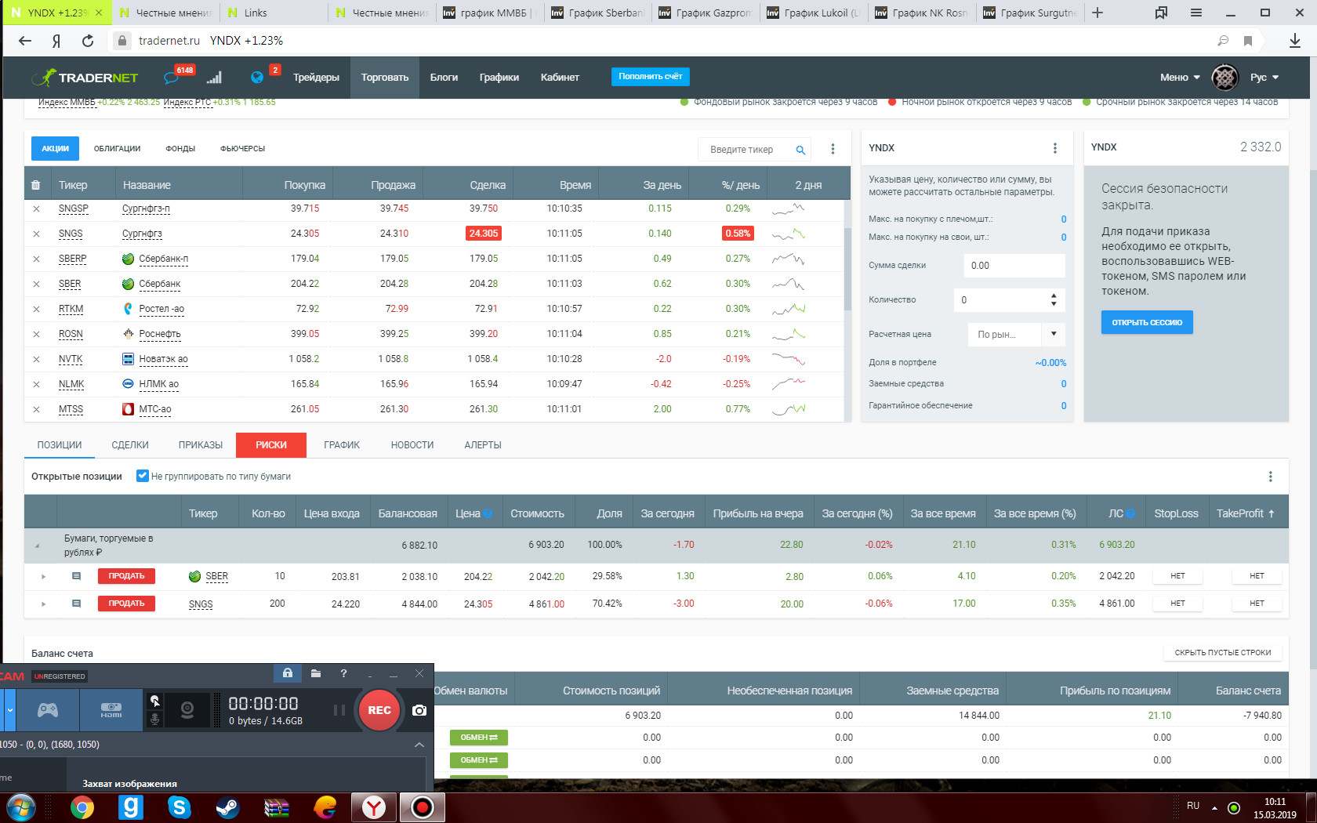Viewport: 1317px width, 823px height.
Task: Open Chrome from the taskbar
Action: coord(82,807)
